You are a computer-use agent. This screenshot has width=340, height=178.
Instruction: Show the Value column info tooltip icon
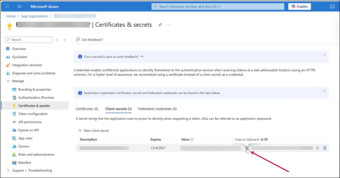(x=192, y=140)
